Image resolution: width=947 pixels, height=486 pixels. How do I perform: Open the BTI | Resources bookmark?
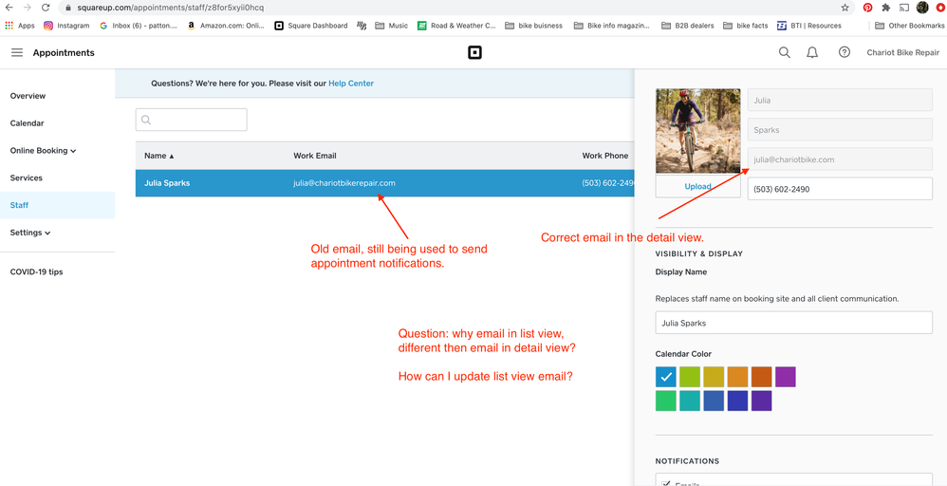(808, 26)
